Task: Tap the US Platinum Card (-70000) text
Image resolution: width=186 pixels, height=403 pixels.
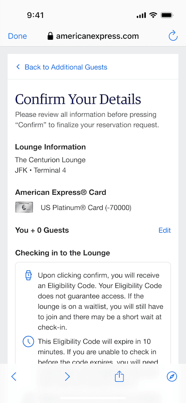Action: click(86, 208)
